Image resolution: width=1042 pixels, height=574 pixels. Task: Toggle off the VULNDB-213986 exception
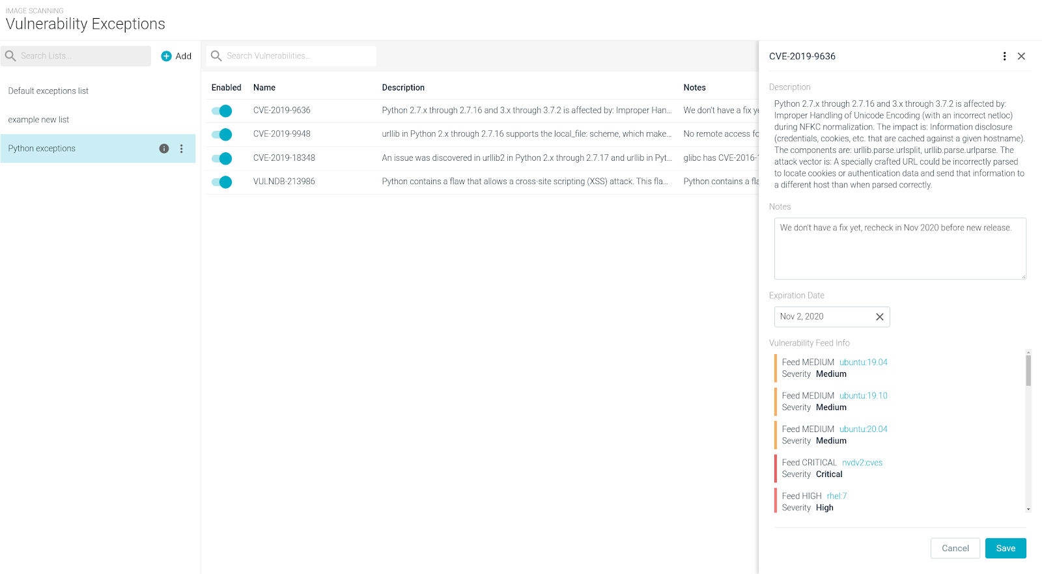(221, 182)
